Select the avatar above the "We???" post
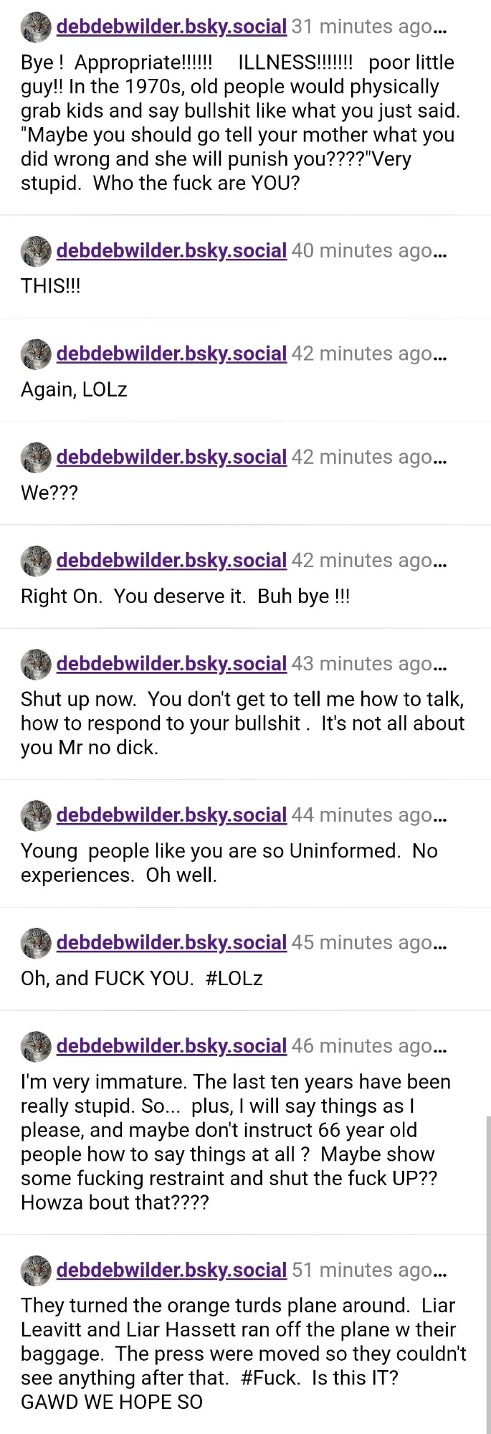Screen dimensions: 491x1434 coord(36,457)
